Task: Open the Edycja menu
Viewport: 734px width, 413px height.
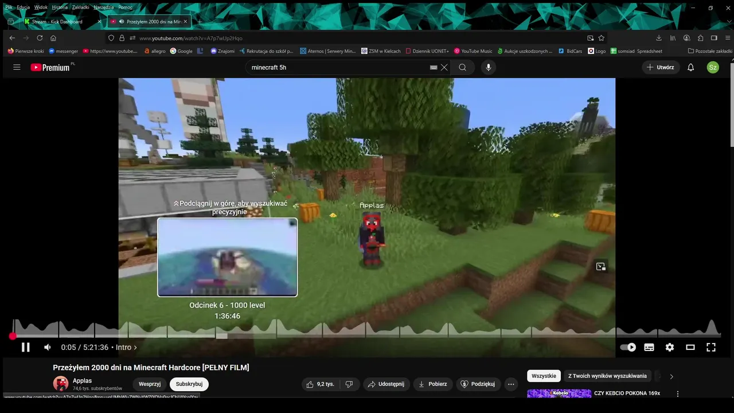Action: (x=24, y=7)
